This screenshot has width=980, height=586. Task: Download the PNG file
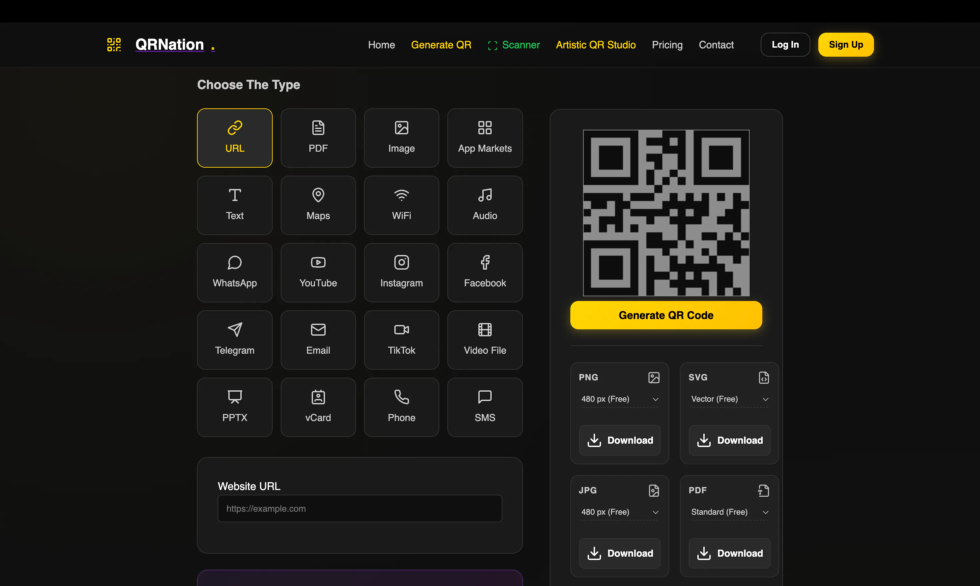click(620, 440)
